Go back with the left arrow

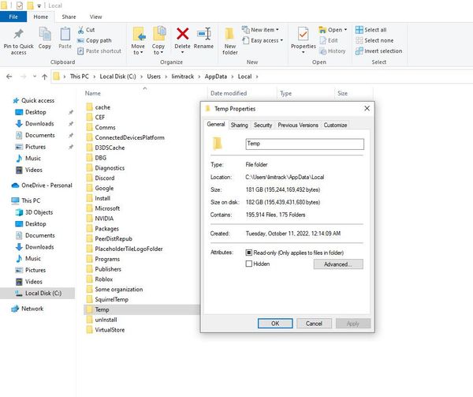coord(9,77)
